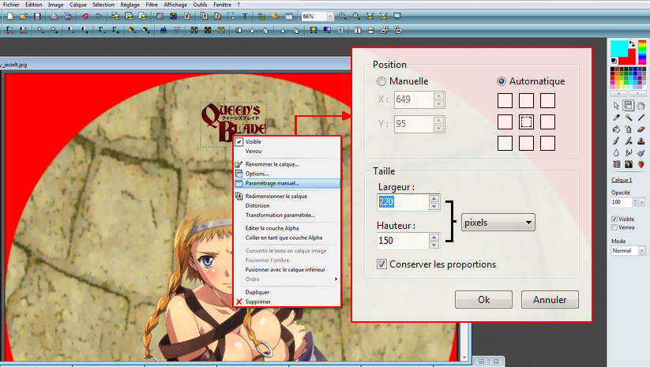
Task: Click the zoom in magnifier icon
Action: [x=343, y=16]
